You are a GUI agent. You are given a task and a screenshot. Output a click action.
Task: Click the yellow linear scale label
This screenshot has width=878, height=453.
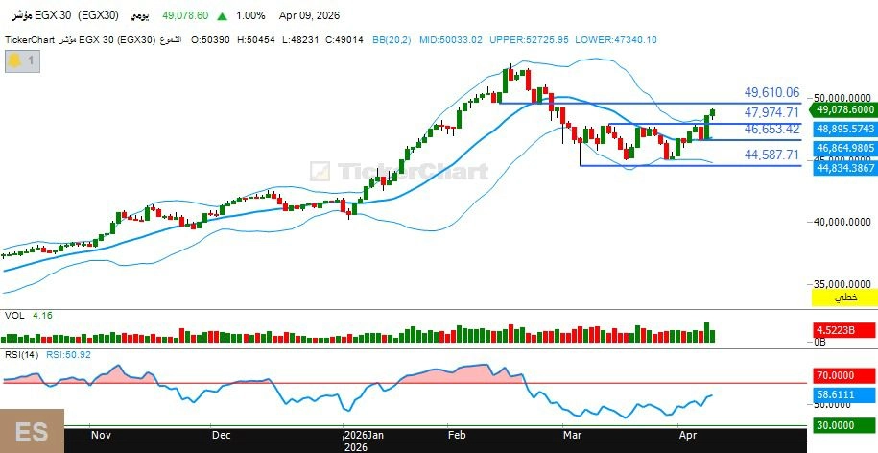tap(844, 298)
